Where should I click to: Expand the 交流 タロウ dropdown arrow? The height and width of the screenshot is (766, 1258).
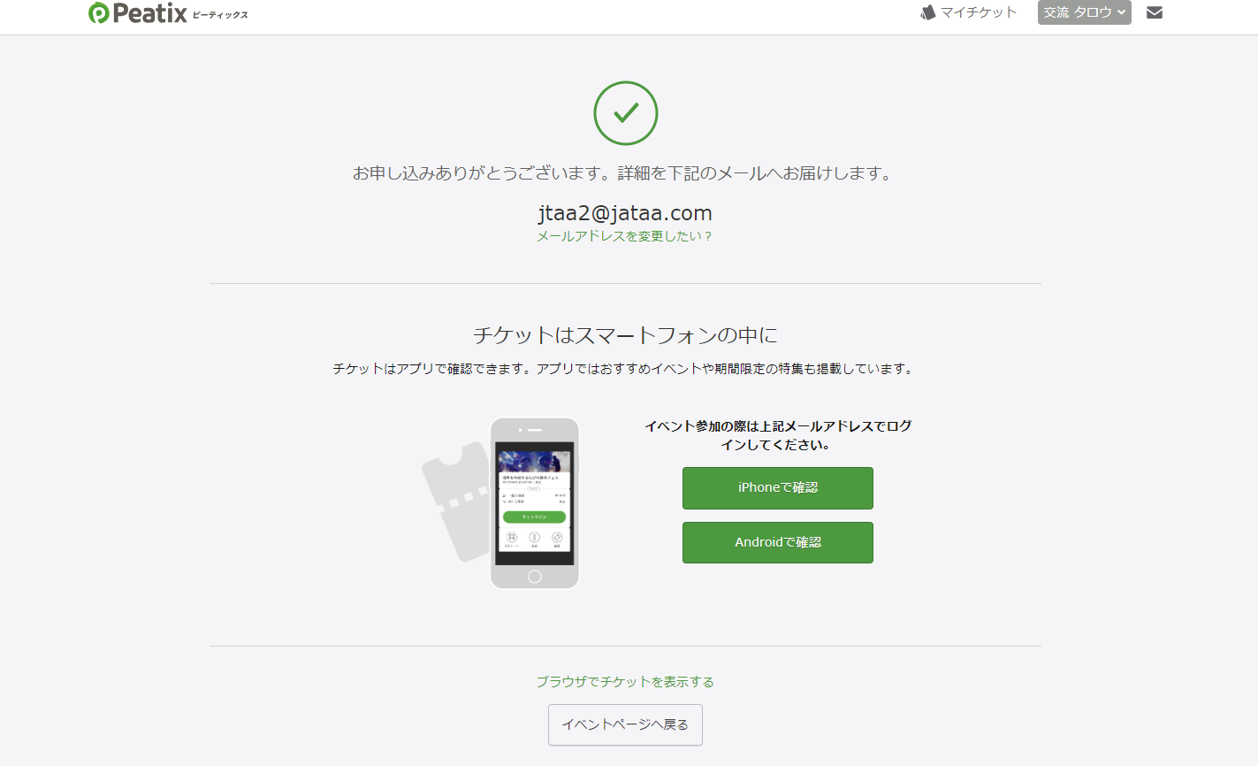[1121, 12]
